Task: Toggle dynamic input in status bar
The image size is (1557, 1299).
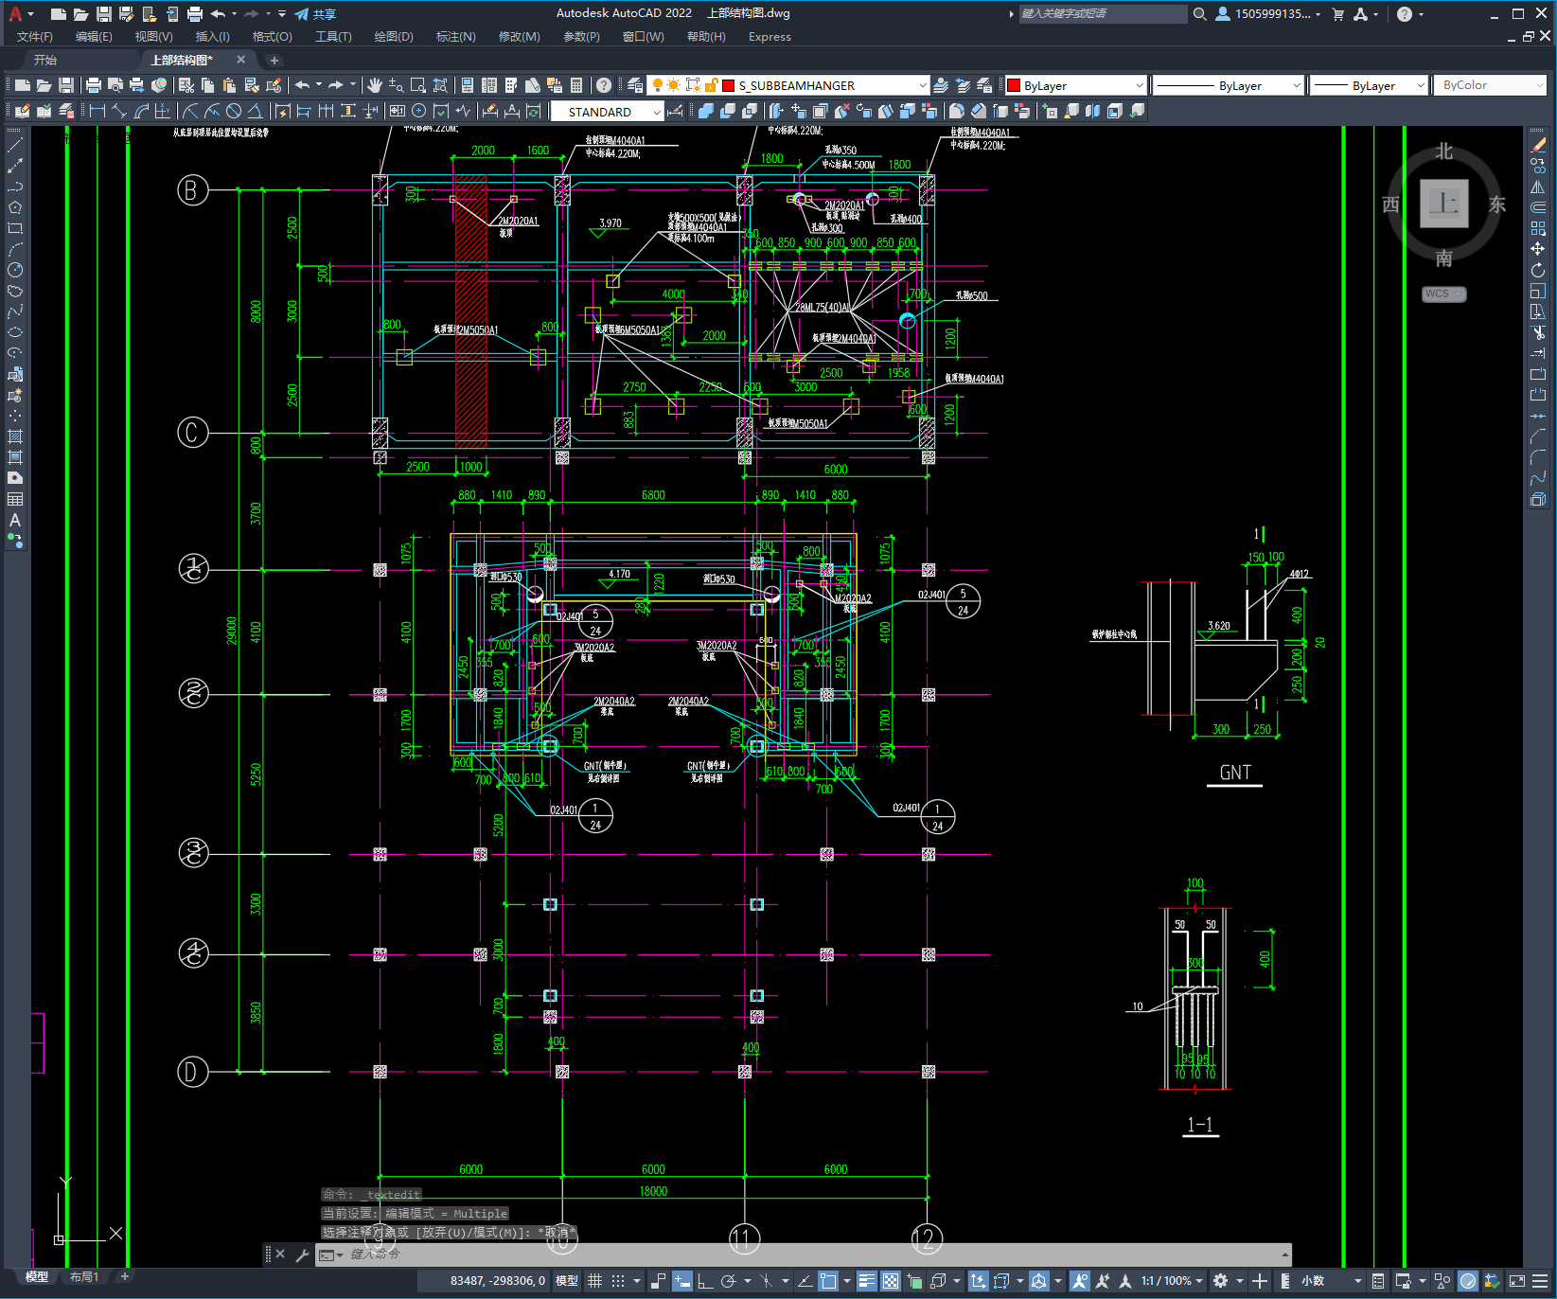Action: tap(682, 1281)
